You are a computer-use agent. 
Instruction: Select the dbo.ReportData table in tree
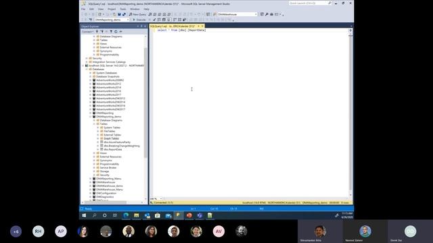click(113, 149)
